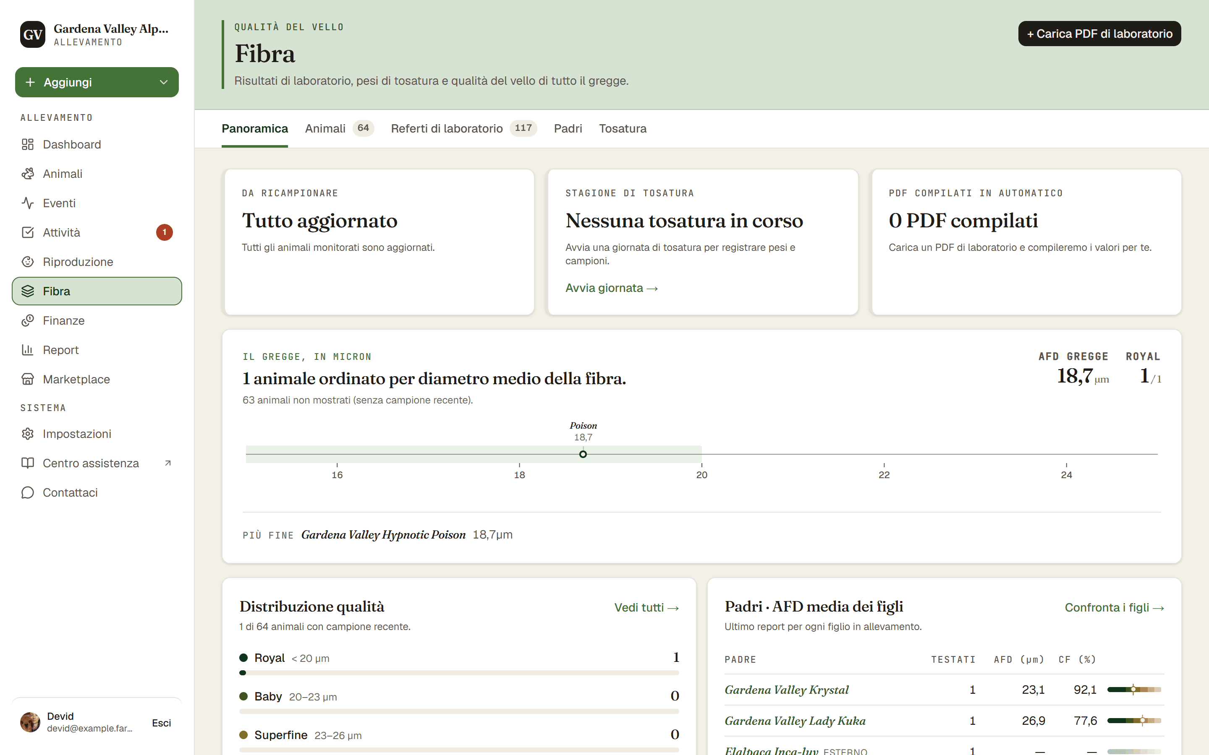Click the Vedi tutti link
This screenshot has height=755, width=1209.
(646, 608)
